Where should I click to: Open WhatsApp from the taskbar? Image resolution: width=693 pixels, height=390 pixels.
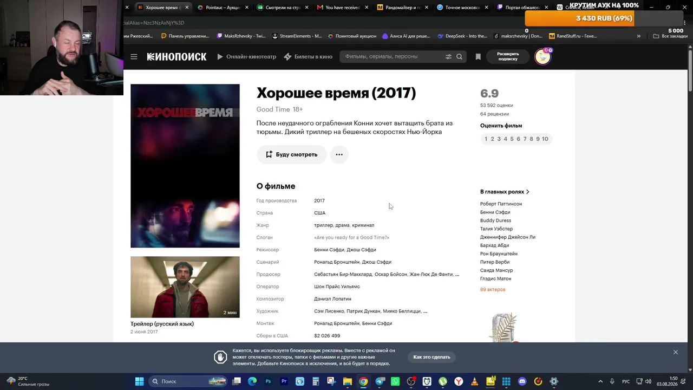pyautogui.click(x=395, y=381)
